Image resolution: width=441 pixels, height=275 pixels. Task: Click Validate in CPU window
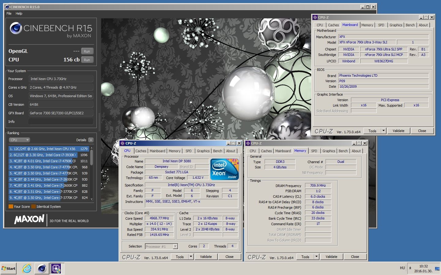pos(206,257)
